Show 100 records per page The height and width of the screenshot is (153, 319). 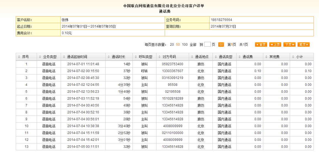pyautogui.click(x=185, y=45)
